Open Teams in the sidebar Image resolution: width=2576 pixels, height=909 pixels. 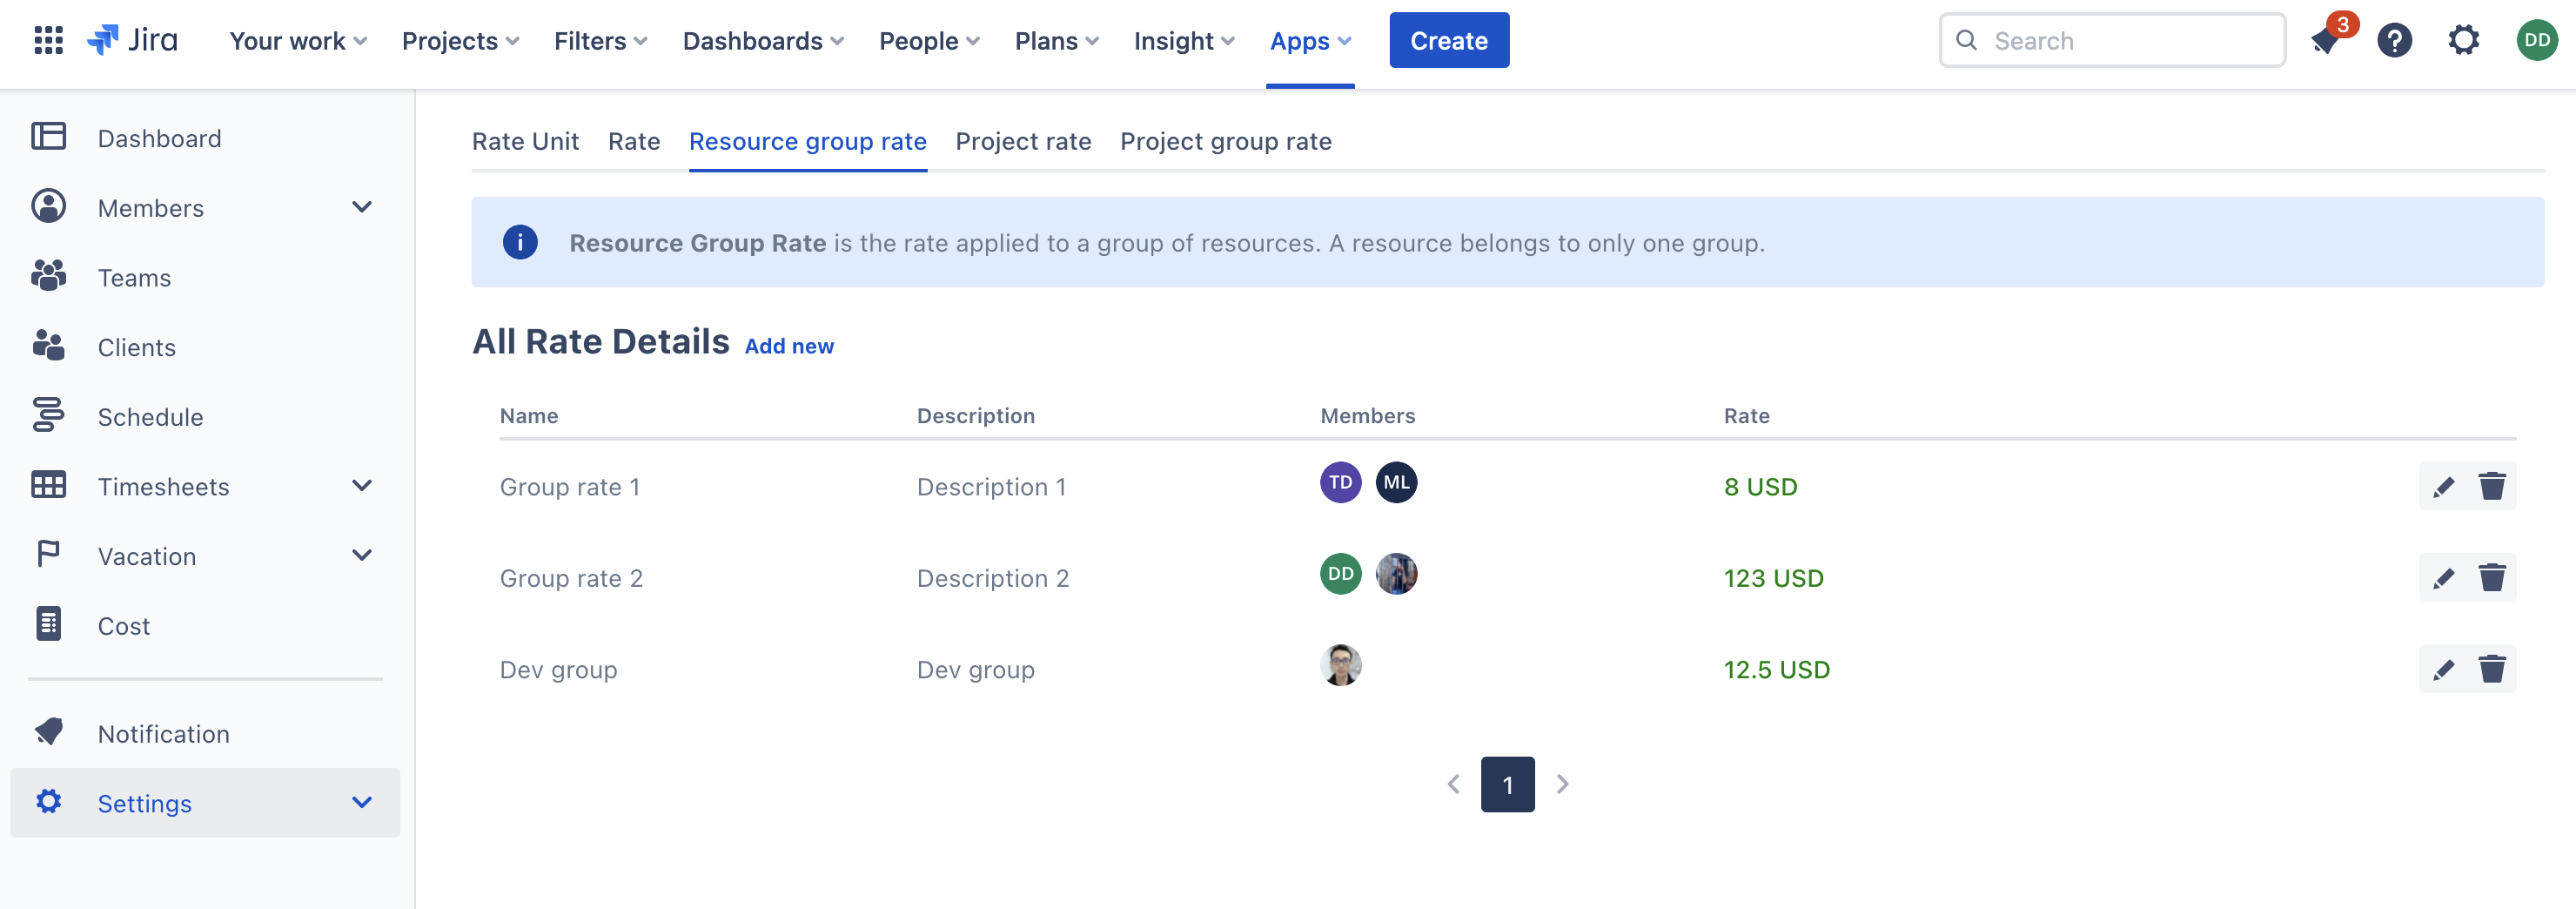pyautogui.click(x=134, y=277)
